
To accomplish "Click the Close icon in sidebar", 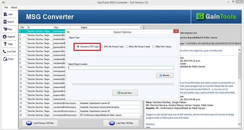I will click(5, 59).
